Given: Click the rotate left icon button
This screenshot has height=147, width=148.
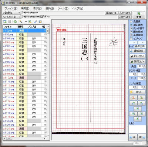Looking at the screenshot, I should [x=133, y=103].
